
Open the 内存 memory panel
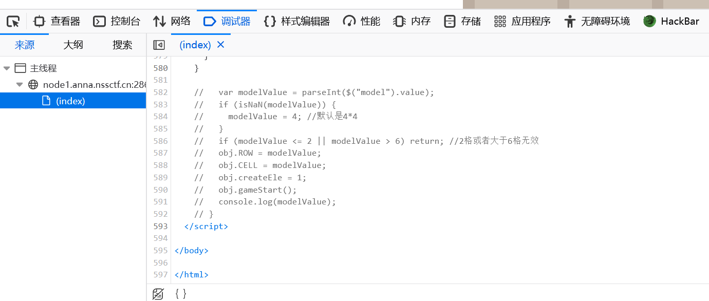[x=412, y=22]
